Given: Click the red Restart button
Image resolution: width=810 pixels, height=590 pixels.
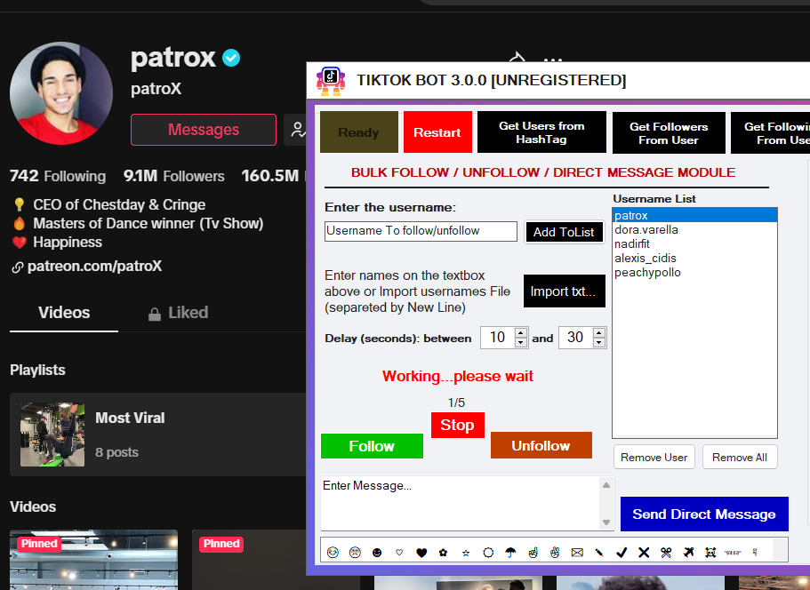Looking at the screenshot, I should pyautogui.click(x=437, y=132).
